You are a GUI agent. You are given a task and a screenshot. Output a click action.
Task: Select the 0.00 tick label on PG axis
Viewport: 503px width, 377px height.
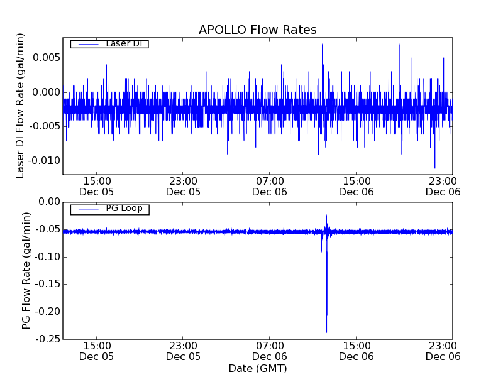pyautogui.click(x=50, y=202)
